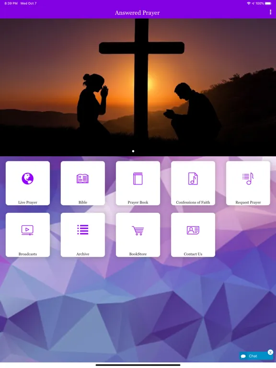Open the Broadcasts video player icon
The width and height of the screenshot is (276, 368).
(x=27, y=230)
